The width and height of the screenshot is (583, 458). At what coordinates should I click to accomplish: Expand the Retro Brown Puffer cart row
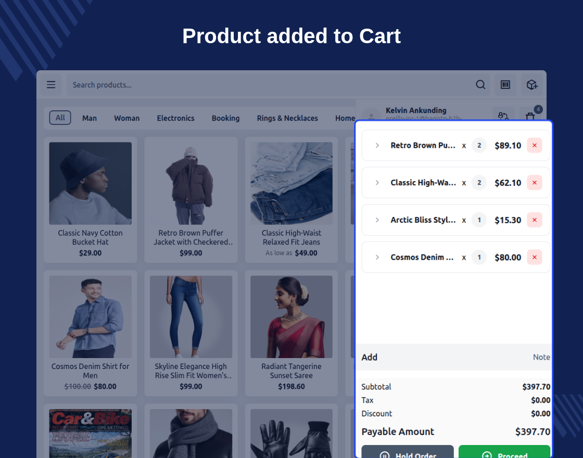coord(377,145)
